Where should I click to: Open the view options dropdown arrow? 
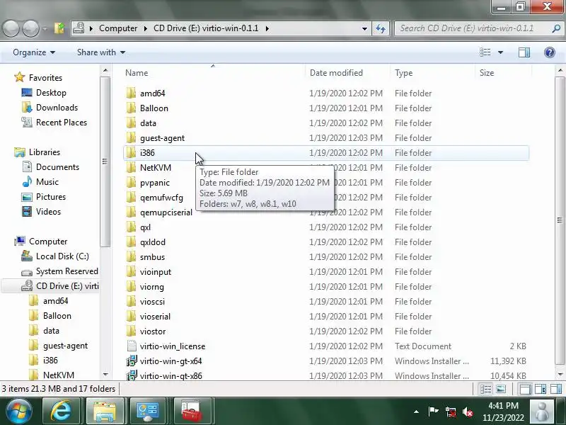pos(500,52)
